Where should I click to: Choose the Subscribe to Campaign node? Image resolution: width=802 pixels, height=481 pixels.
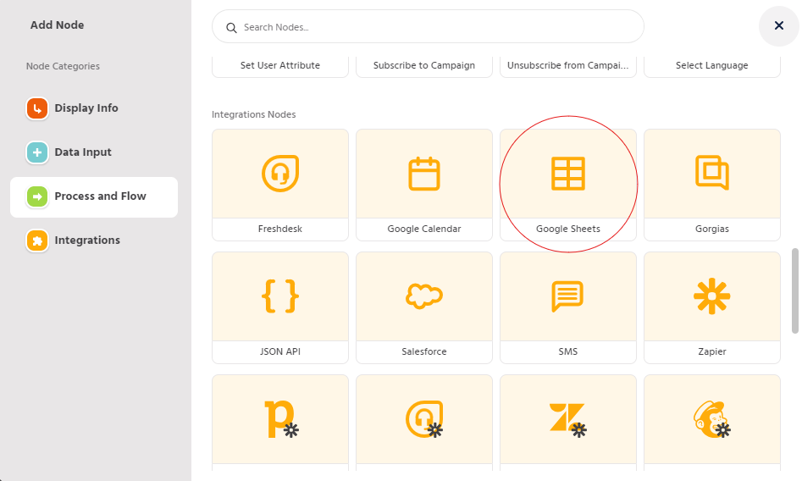pyautogui.click(x=423, y=65)
